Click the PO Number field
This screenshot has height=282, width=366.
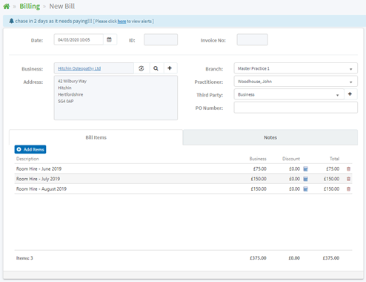[x=296, y=108]
